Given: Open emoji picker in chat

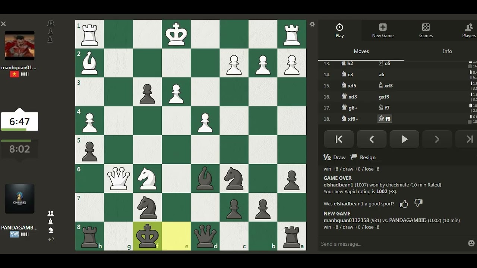Looking at the screenshot, I should pyautogui.click(x=471, y=243).
